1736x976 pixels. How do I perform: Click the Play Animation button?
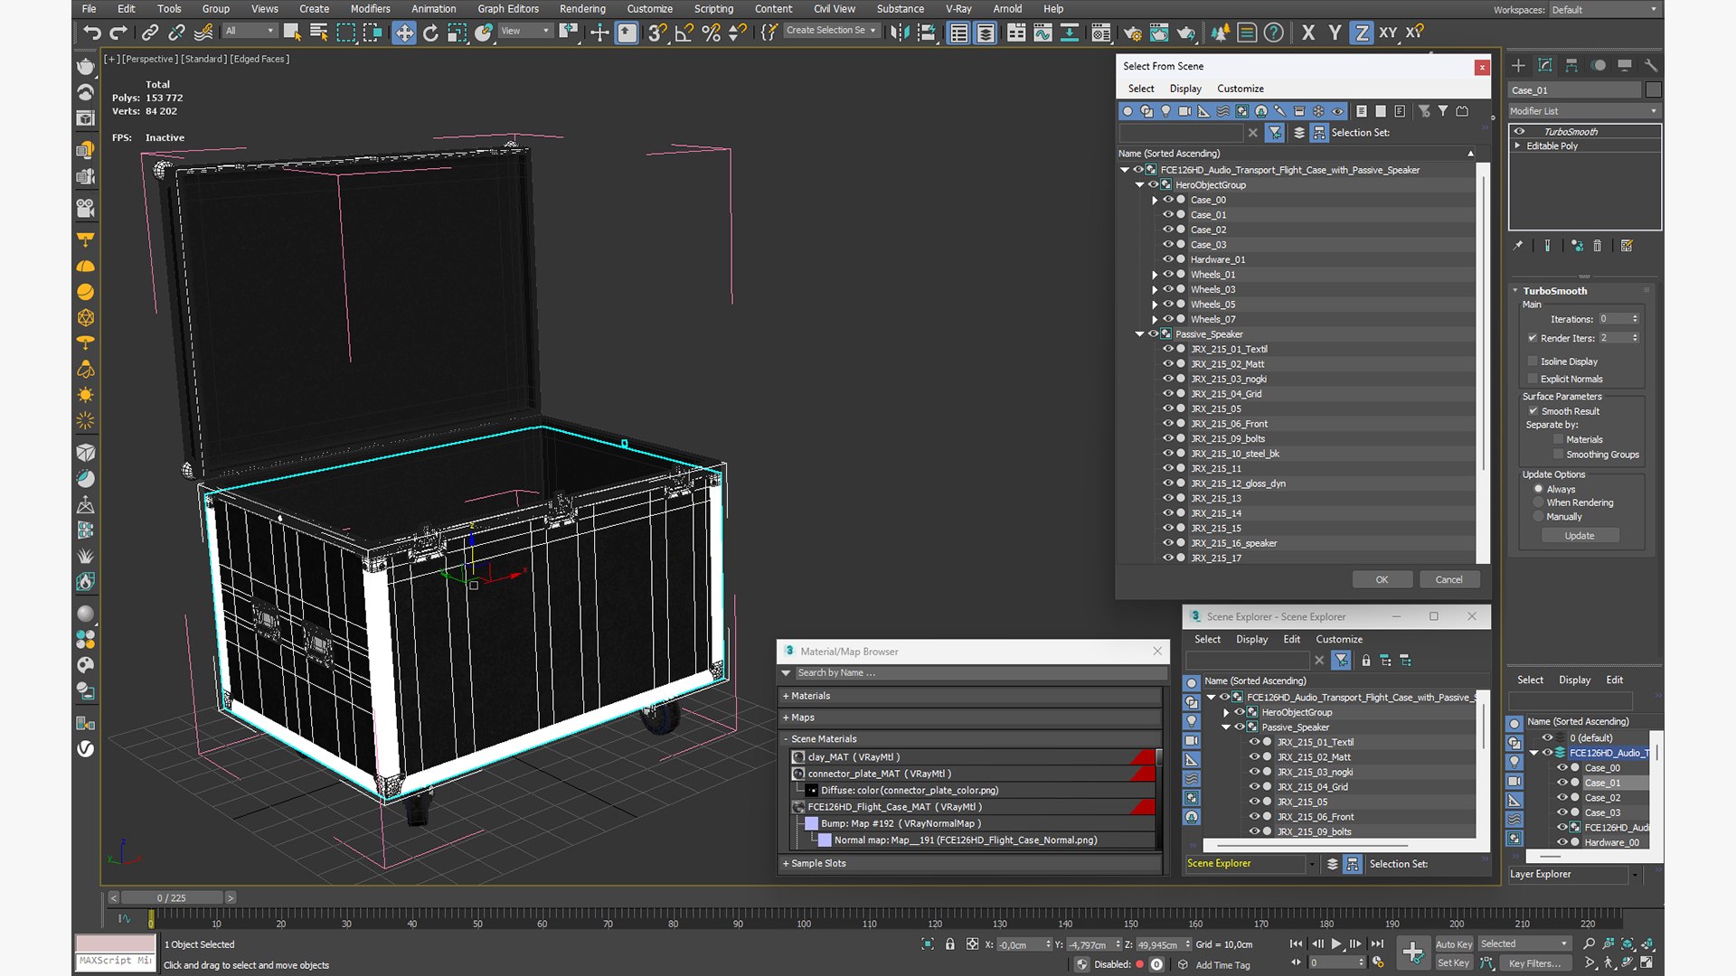tap(1335, 943)
